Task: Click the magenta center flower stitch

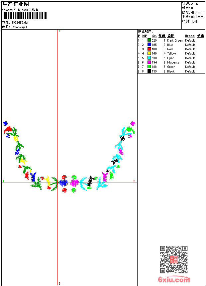Action: [74, 183]
